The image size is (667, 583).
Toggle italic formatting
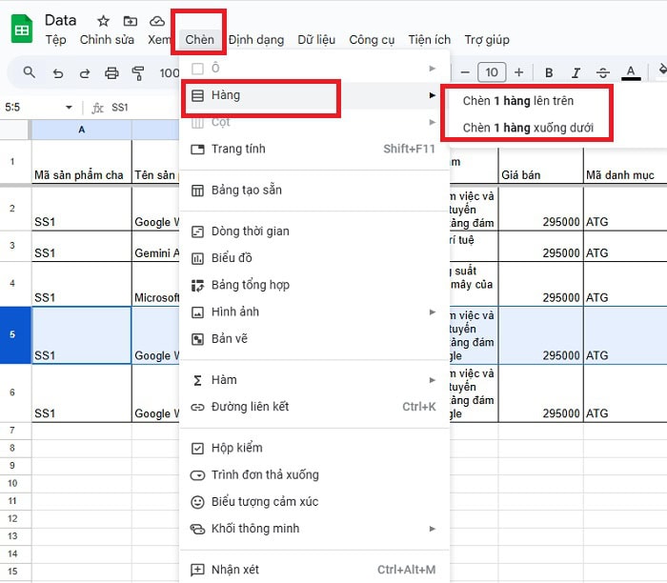pos(576,73)
